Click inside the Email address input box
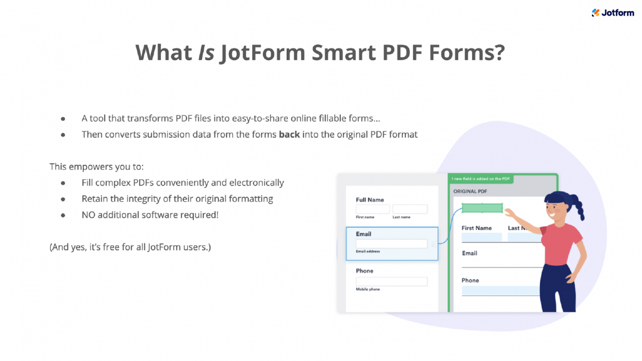 (x=391, y=243)
